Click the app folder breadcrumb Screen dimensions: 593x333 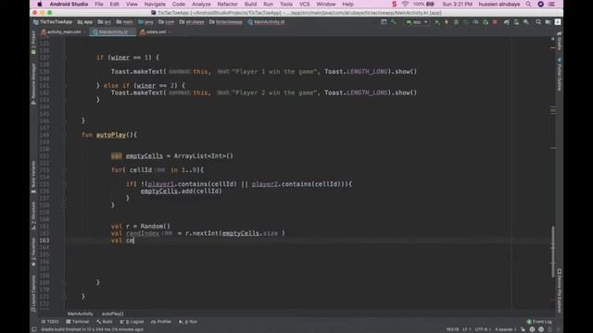[x=85, y=22]
